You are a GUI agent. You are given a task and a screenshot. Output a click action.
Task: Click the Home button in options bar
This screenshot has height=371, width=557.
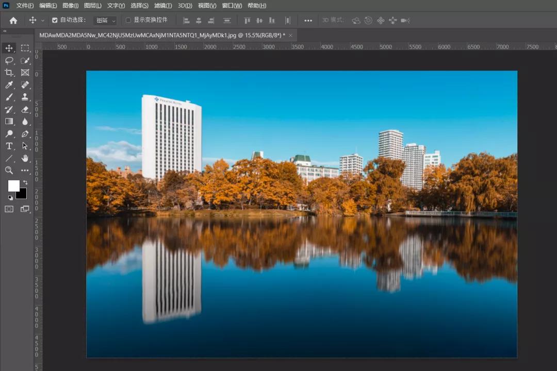(x=13, y=21)
